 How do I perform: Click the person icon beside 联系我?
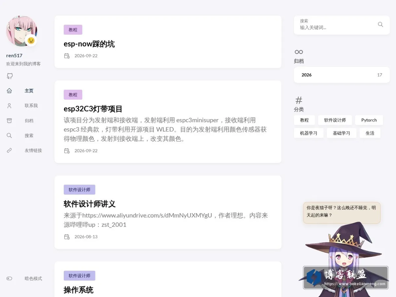click(9, 106)
